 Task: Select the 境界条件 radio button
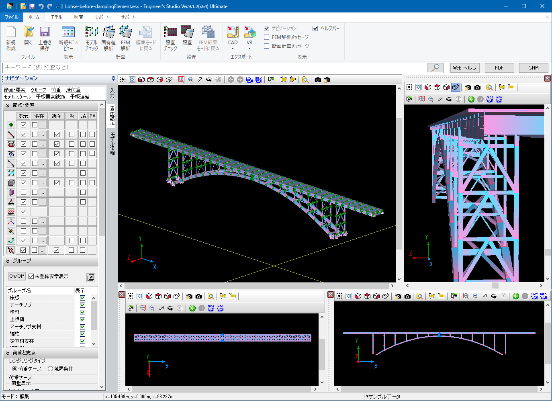[x=51, y=369]
